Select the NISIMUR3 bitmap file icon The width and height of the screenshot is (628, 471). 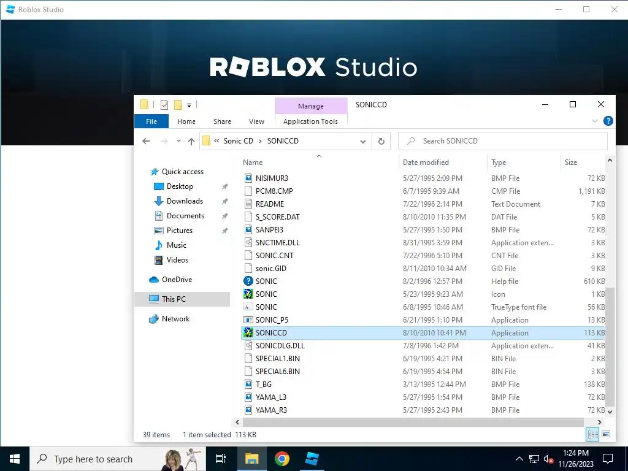[248, 178]
